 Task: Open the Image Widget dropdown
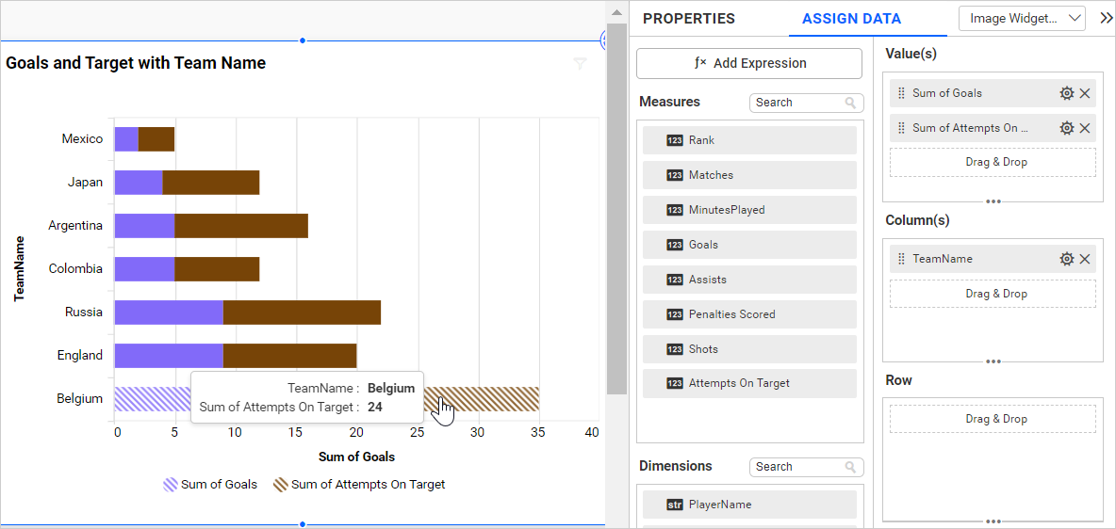tap(1022, 18)
